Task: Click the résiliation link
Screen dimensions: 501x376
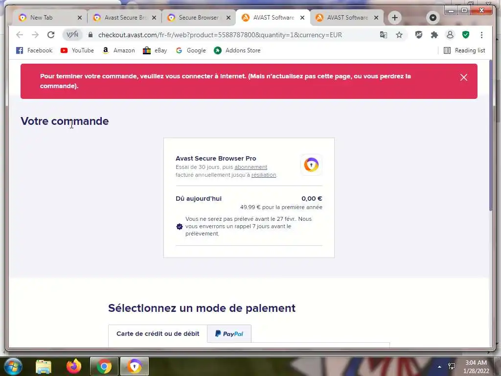Action: click(264, 175)
